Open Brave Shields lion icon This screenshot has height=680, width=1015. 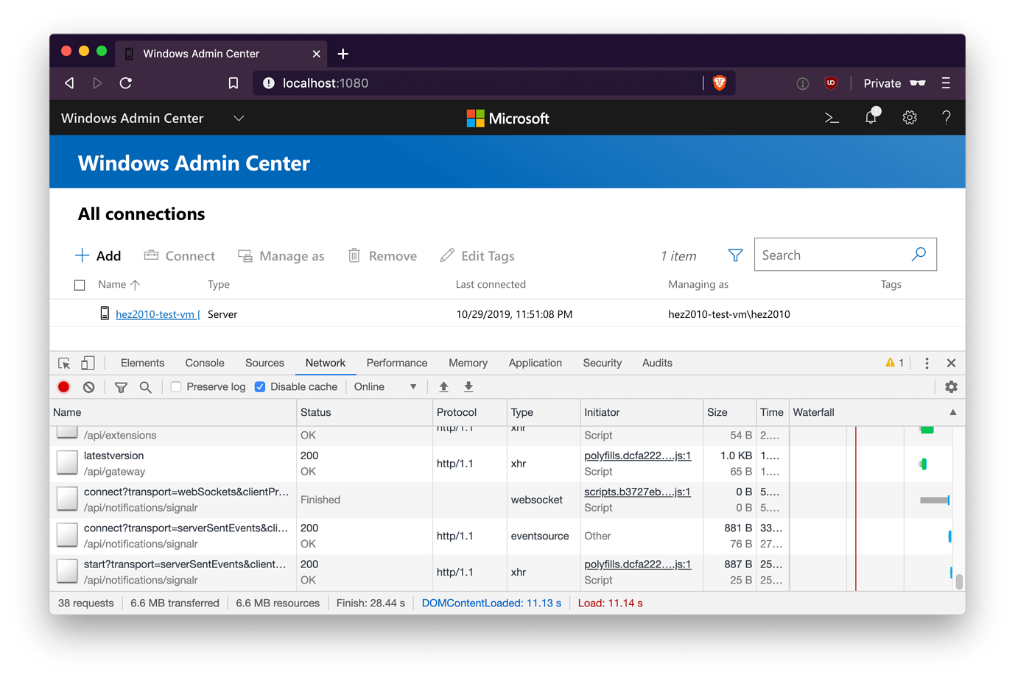coord(720,83)
